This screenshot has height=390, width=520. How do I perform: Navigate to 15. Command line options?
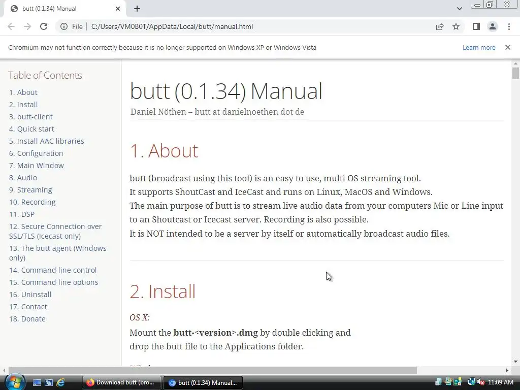click(x=53, y=282)
